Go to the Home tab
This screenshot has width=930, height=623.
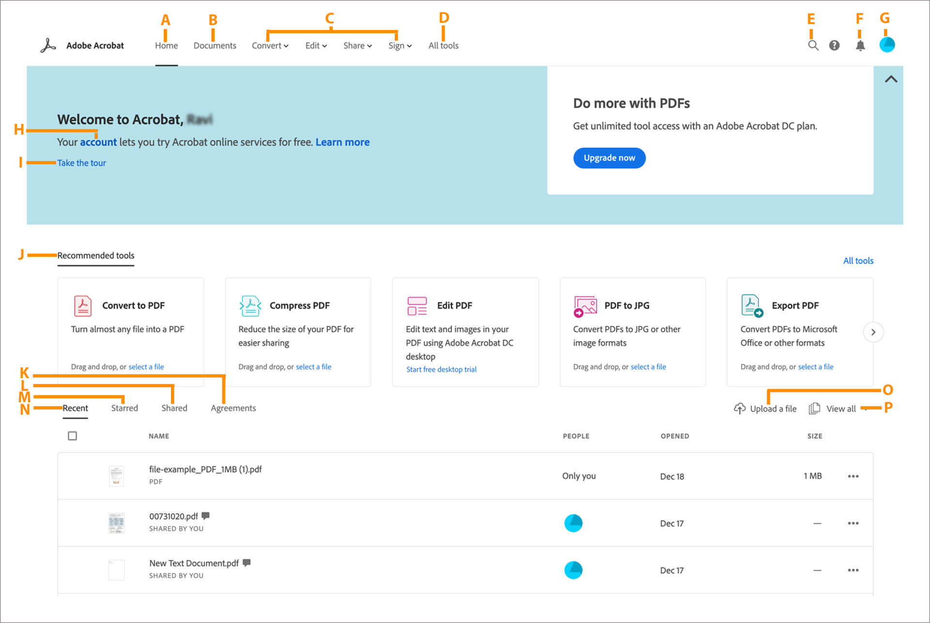(x=166, y=46)
